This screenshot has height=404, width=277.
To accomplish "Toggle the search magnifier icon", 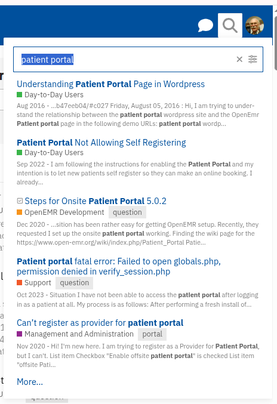I will [x=230, y=26].
